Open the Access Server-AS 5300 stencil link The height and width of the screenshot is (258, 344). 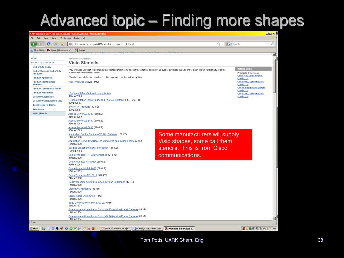(81, 114)
